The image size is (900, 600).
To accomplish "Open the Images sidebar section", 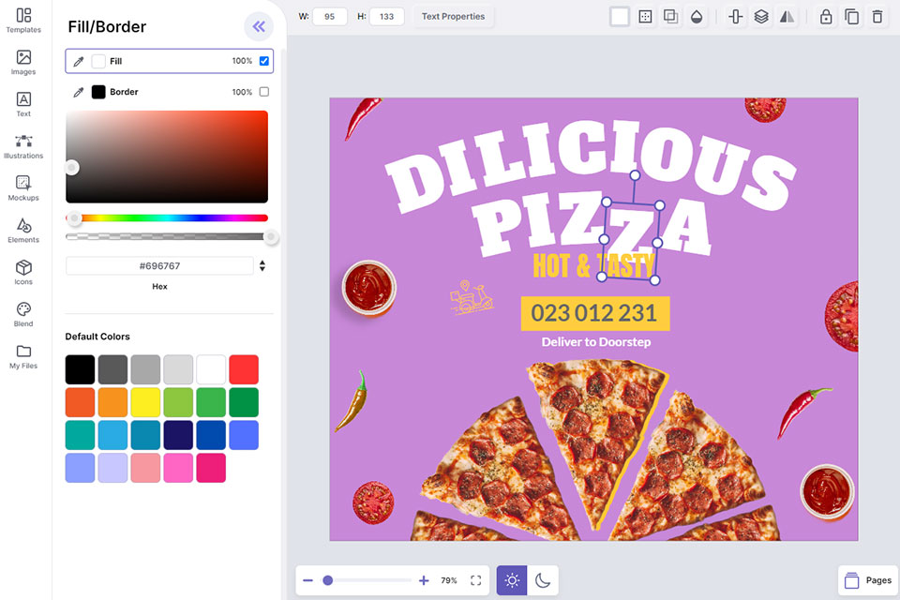I will point(23,62).
